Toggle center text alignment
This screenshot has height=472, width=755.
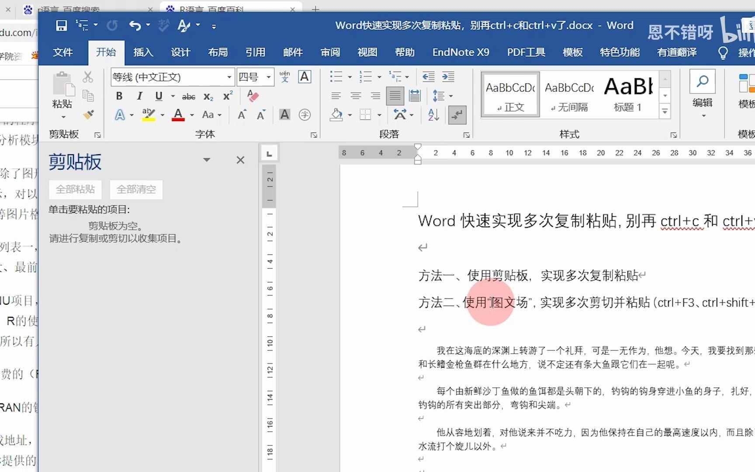(x=356, y=96)
